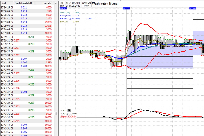Select the MACD(12/26/9) legend entry
The height and width of the screenshot is (136, 204).
pos(69,114)
